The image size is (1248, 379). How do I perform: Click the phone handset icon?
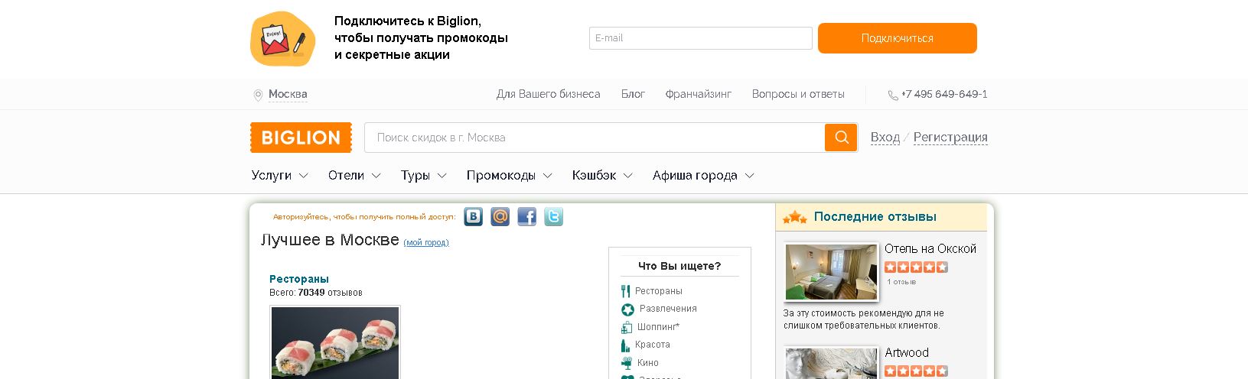tap(893, 96)
